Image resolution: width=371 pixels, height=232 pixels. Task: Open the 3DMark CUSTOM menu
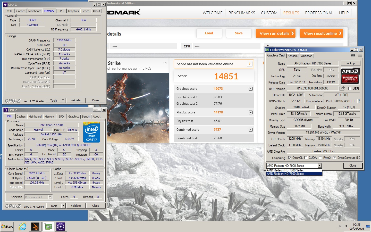click(x=269, y=13)
